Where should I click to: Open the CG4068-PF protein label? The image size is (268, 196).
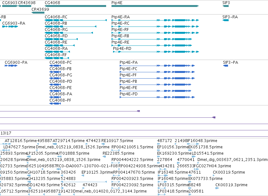[60, 100]
